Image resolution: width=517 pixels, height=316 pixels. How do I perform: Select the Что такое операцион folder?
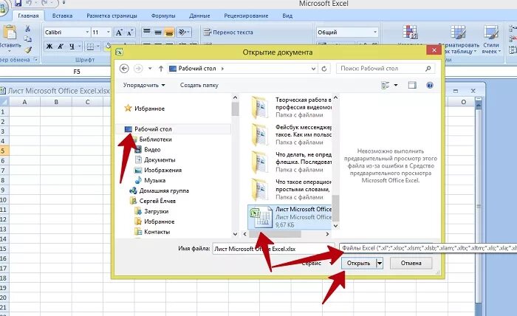pos(290,189)
